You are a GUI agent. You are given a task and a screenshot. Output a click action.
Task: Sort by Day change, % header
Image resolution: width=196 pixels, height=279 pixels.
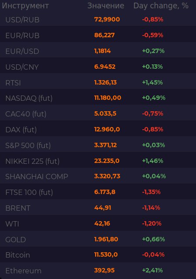coord(161,6)
